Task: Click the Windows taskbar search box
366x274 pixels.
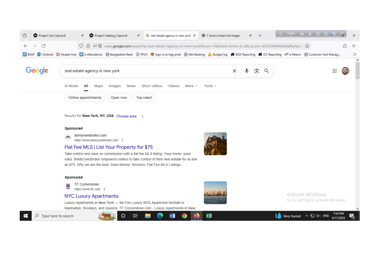Action: pos(74,216)
